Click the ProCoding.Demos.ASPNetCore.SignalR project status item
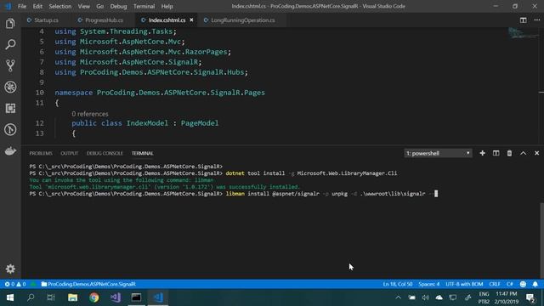Image resolution: width=544 pixels, height=306 pixels. [88, 284]
